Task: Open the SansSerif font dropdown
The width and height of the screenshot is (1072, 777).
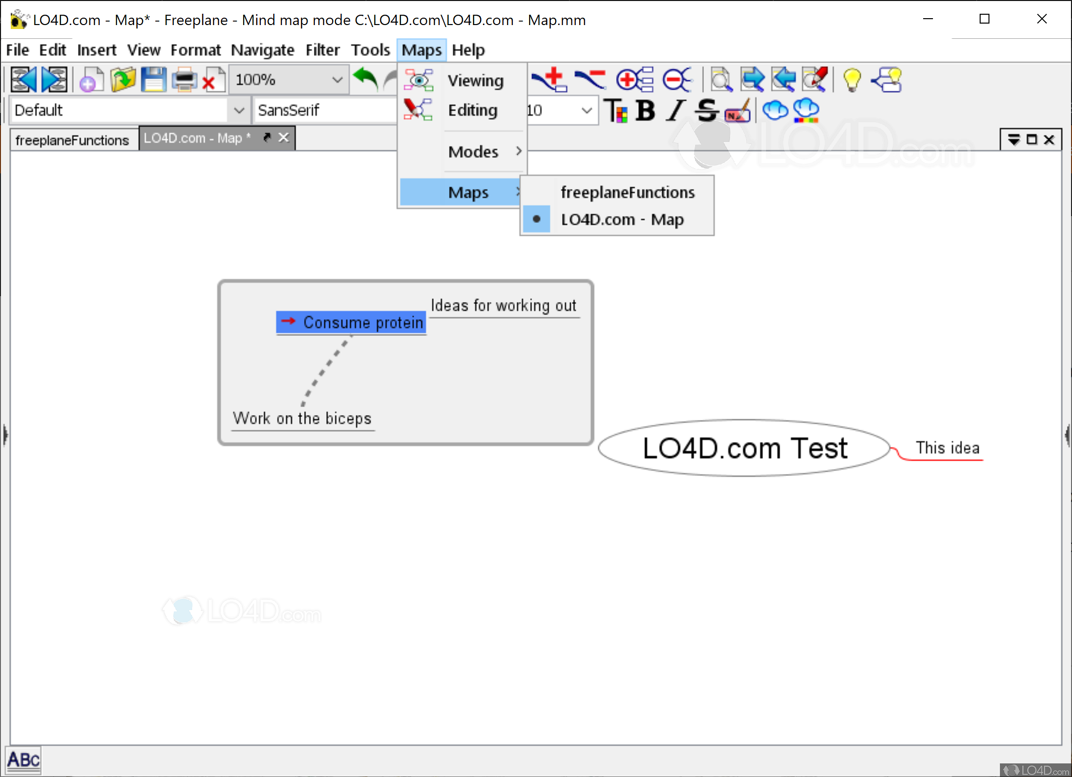Action: tap(326, 110)
